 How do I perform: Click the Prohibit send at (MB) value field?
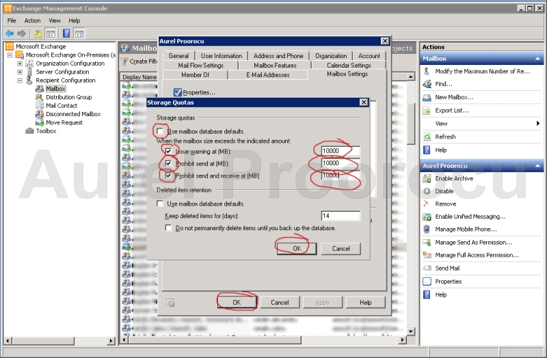click(341, 163)
